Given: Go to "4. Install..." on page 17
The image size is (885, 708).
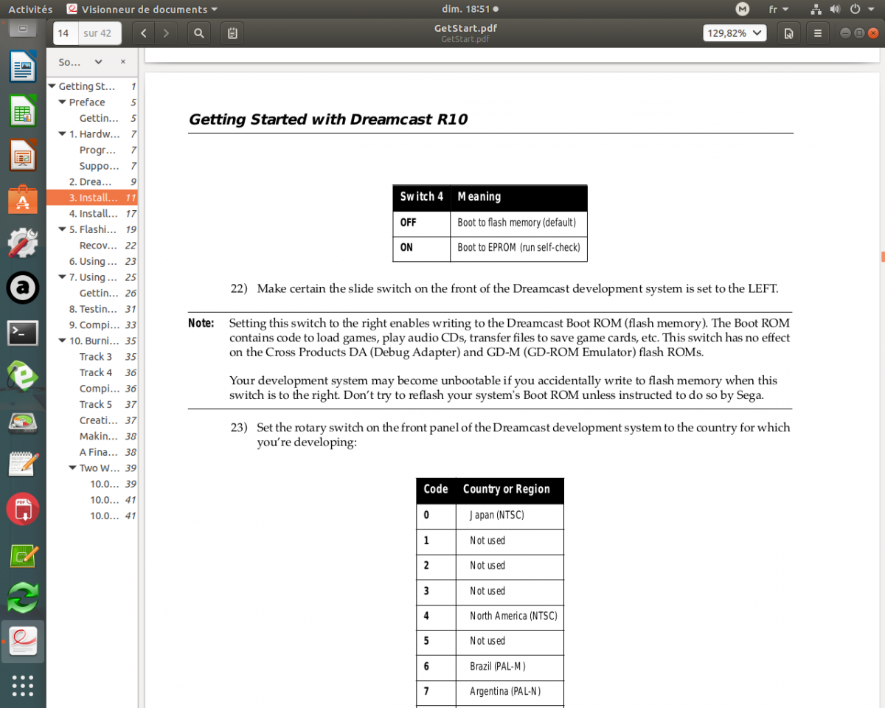Looking at the screenshot, I should coord(92,213).
